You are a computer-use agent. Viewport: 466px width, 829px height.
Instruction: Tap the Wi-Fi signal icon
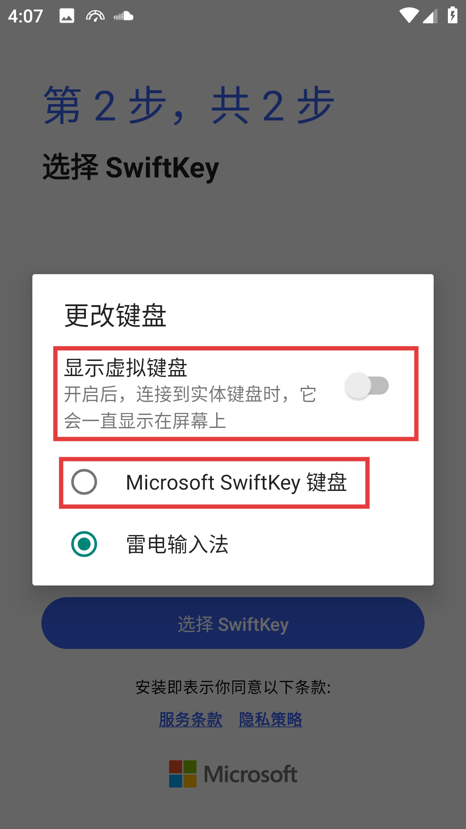409,16
